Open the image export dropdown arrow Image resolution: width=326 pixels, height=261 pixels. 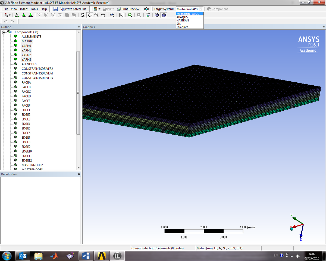tap(99, 9)
